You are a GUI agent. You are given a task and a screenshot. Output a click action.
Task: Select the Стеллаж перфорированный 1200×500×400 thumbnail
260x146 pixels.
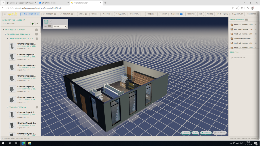(x=12, y=46)
